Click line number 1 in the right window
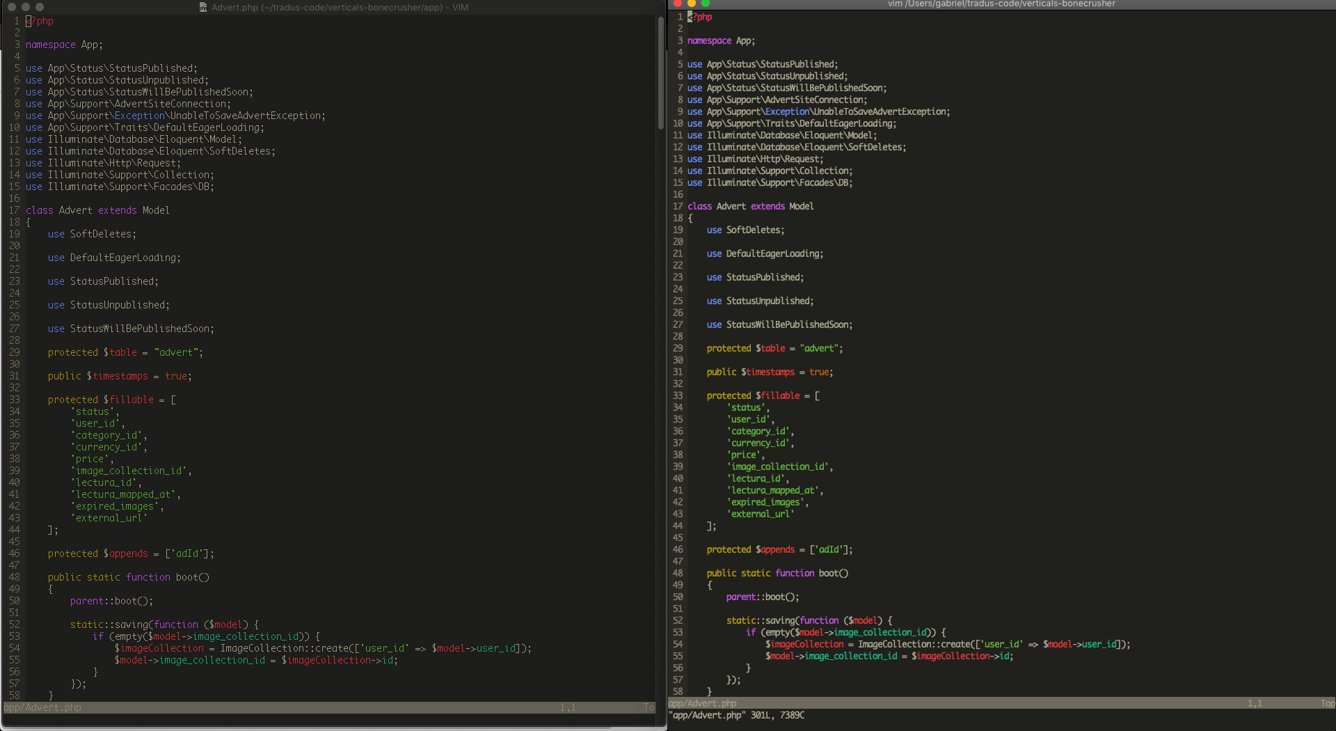 click(x=679, y=17)
